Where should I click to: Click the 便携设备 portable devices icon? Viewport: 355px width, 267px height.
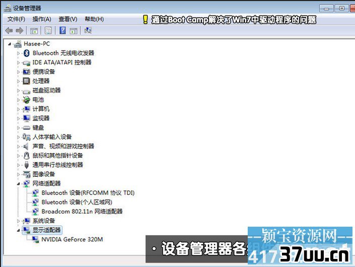26,72
